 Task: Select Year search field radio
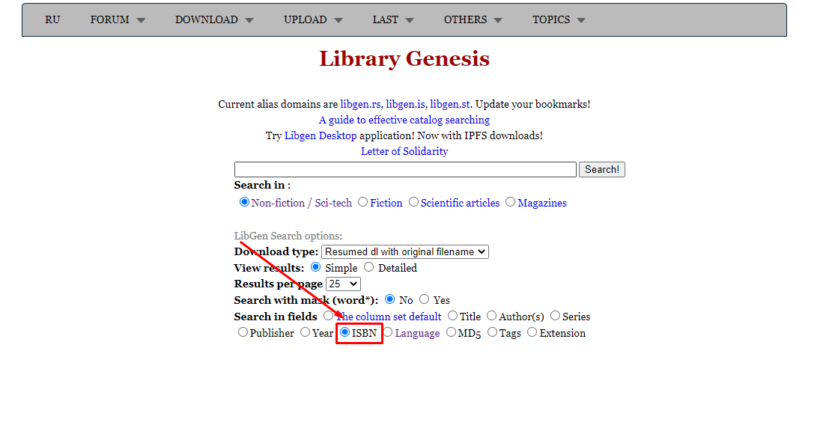(x=305, y=332)
